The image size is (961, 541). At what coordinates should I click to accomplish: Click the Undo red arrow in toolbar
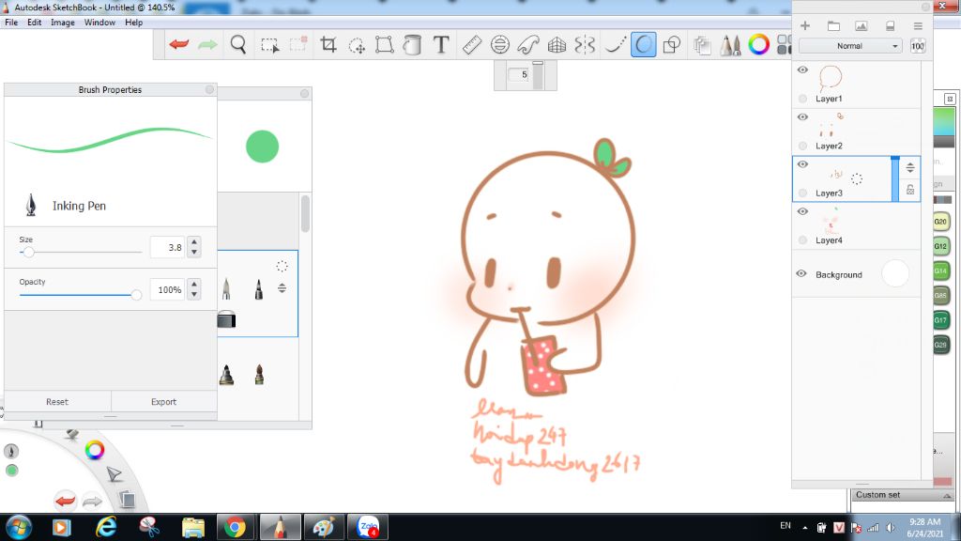point(179,44)
